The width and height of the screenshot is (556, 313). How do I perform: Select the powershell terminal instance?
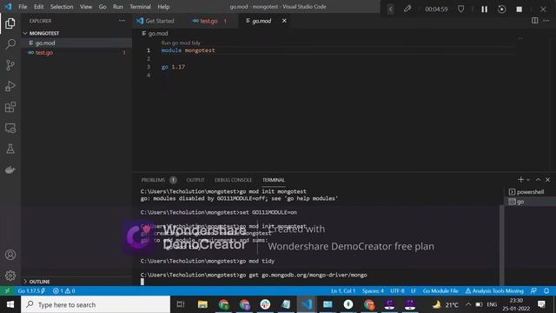tap(529, 192)
